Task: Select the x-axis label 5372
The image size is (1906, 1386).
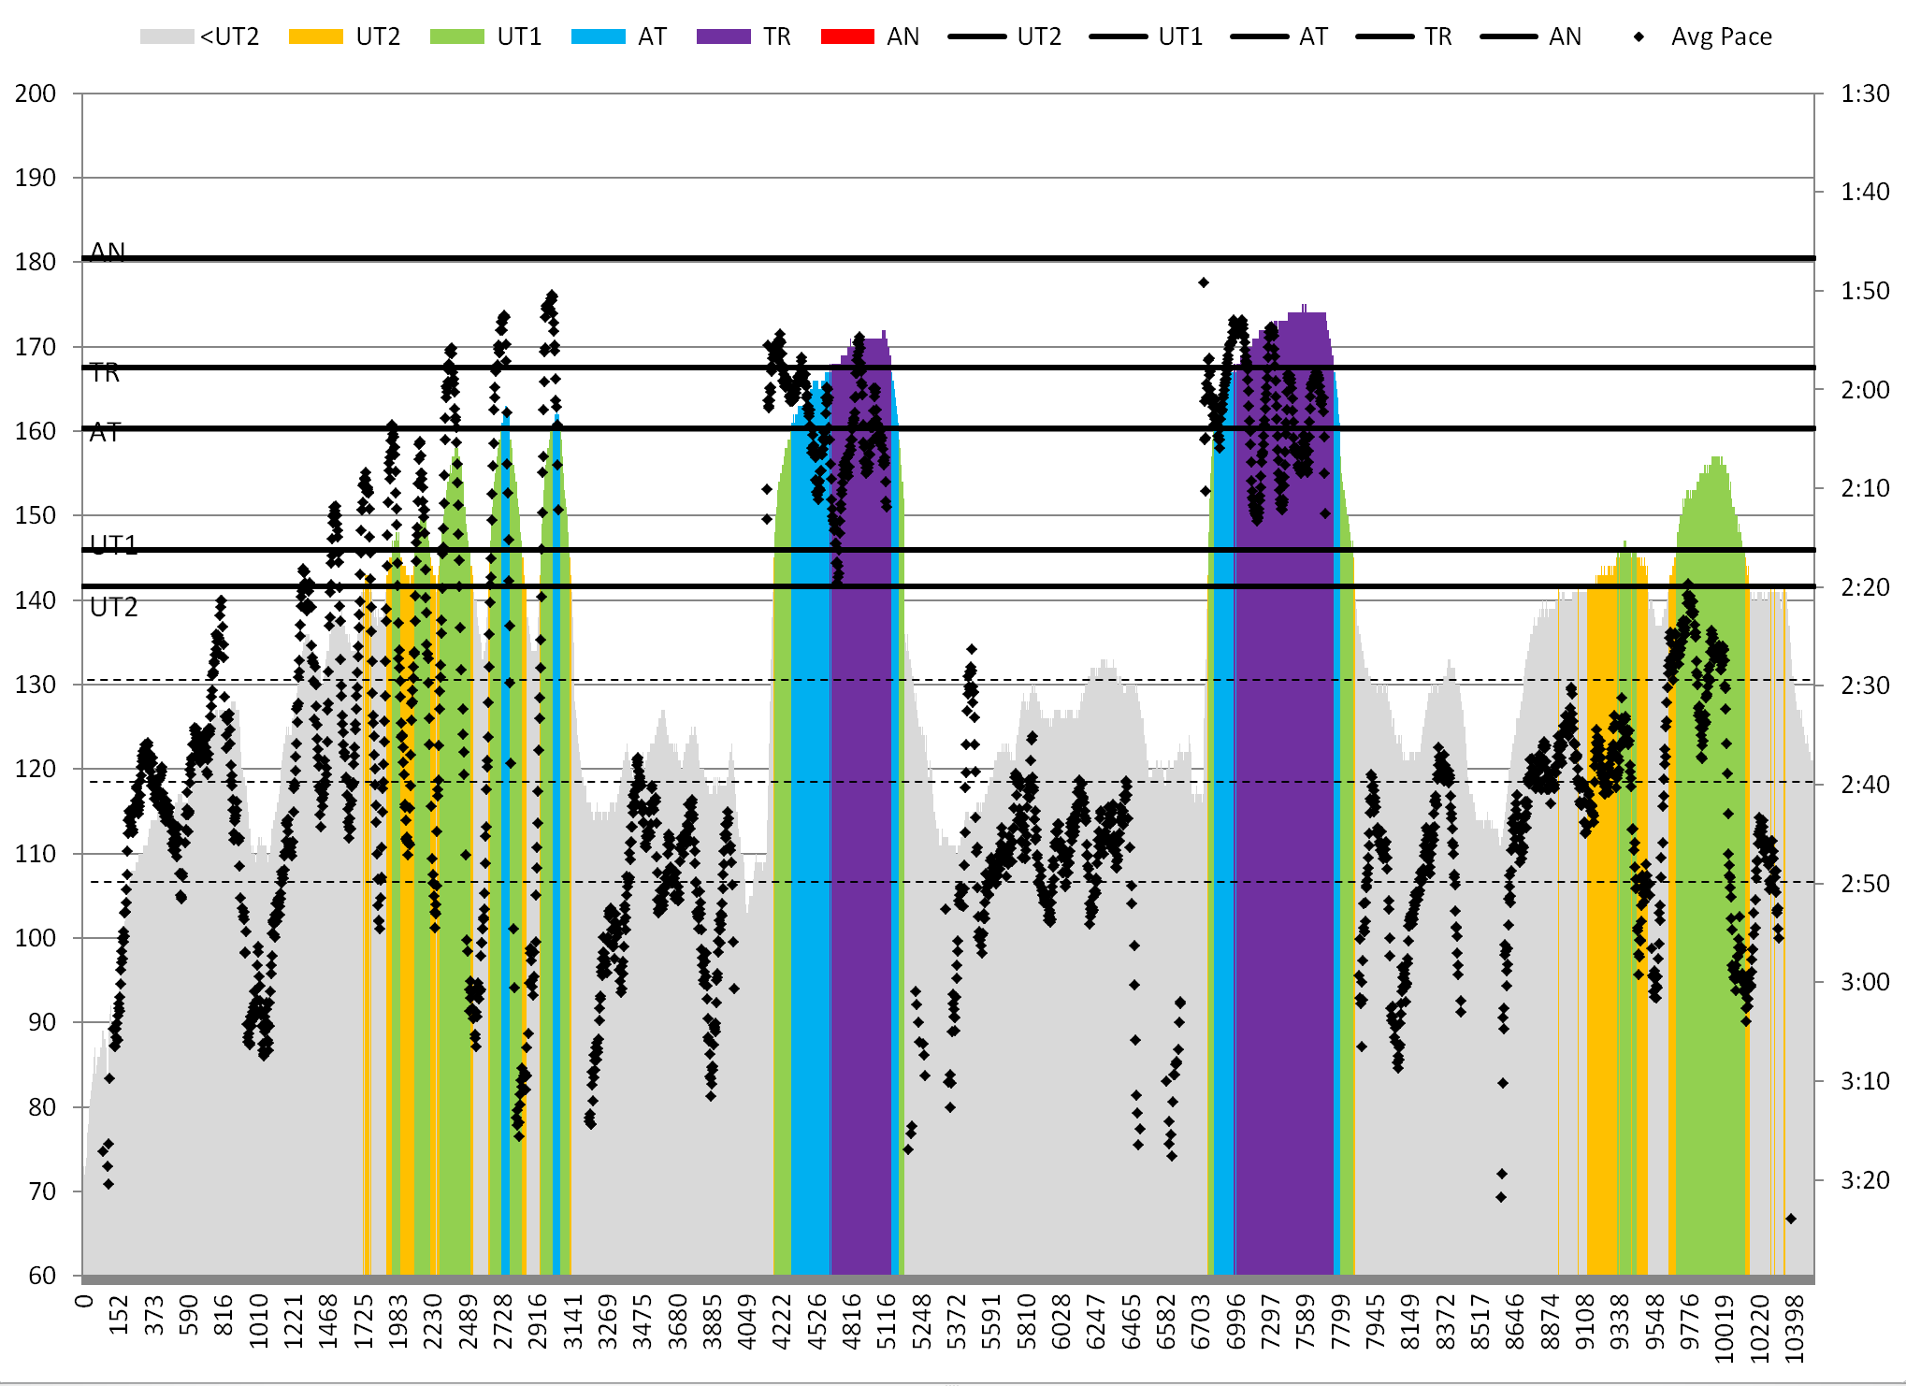Action: [956, 1321]
